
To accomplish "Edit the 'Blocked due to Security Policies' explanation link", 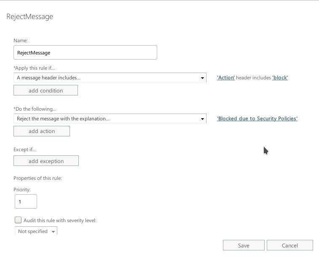I will coord(257,119).
